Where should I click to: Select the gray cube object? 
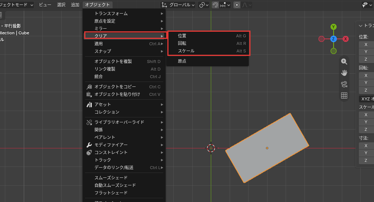click(267, 148)
